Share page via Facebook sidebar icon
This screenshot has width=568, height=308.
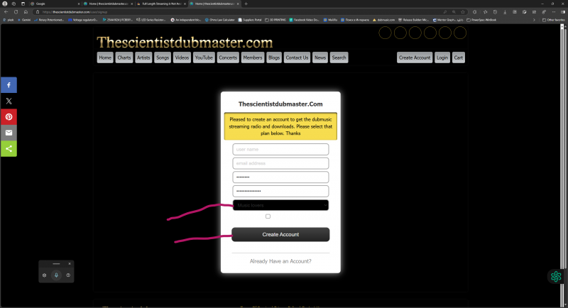(x=9, y=85)
